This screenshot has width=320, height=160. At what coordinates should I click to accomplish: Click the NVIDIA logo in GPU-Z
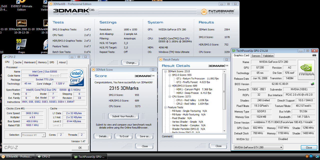[x=307, y=70]
